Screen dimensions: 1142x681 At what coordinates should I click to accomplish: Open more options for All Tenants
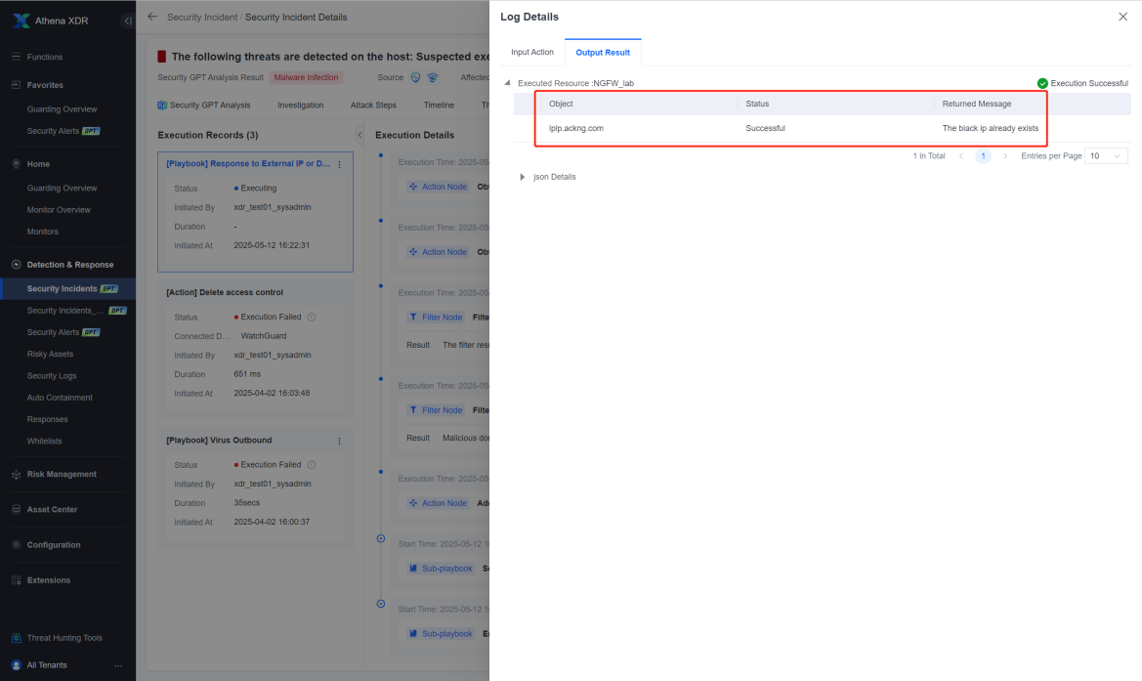tap(118, 665)
